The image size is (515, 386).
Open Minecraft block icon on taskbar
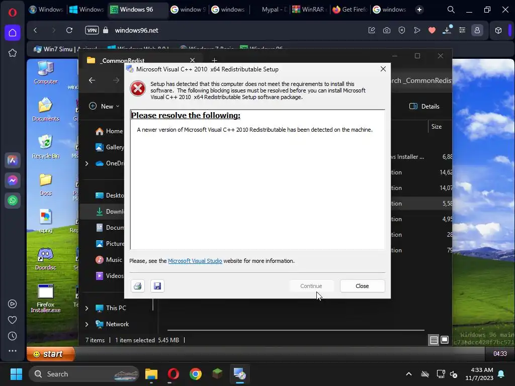click(217, 374)
